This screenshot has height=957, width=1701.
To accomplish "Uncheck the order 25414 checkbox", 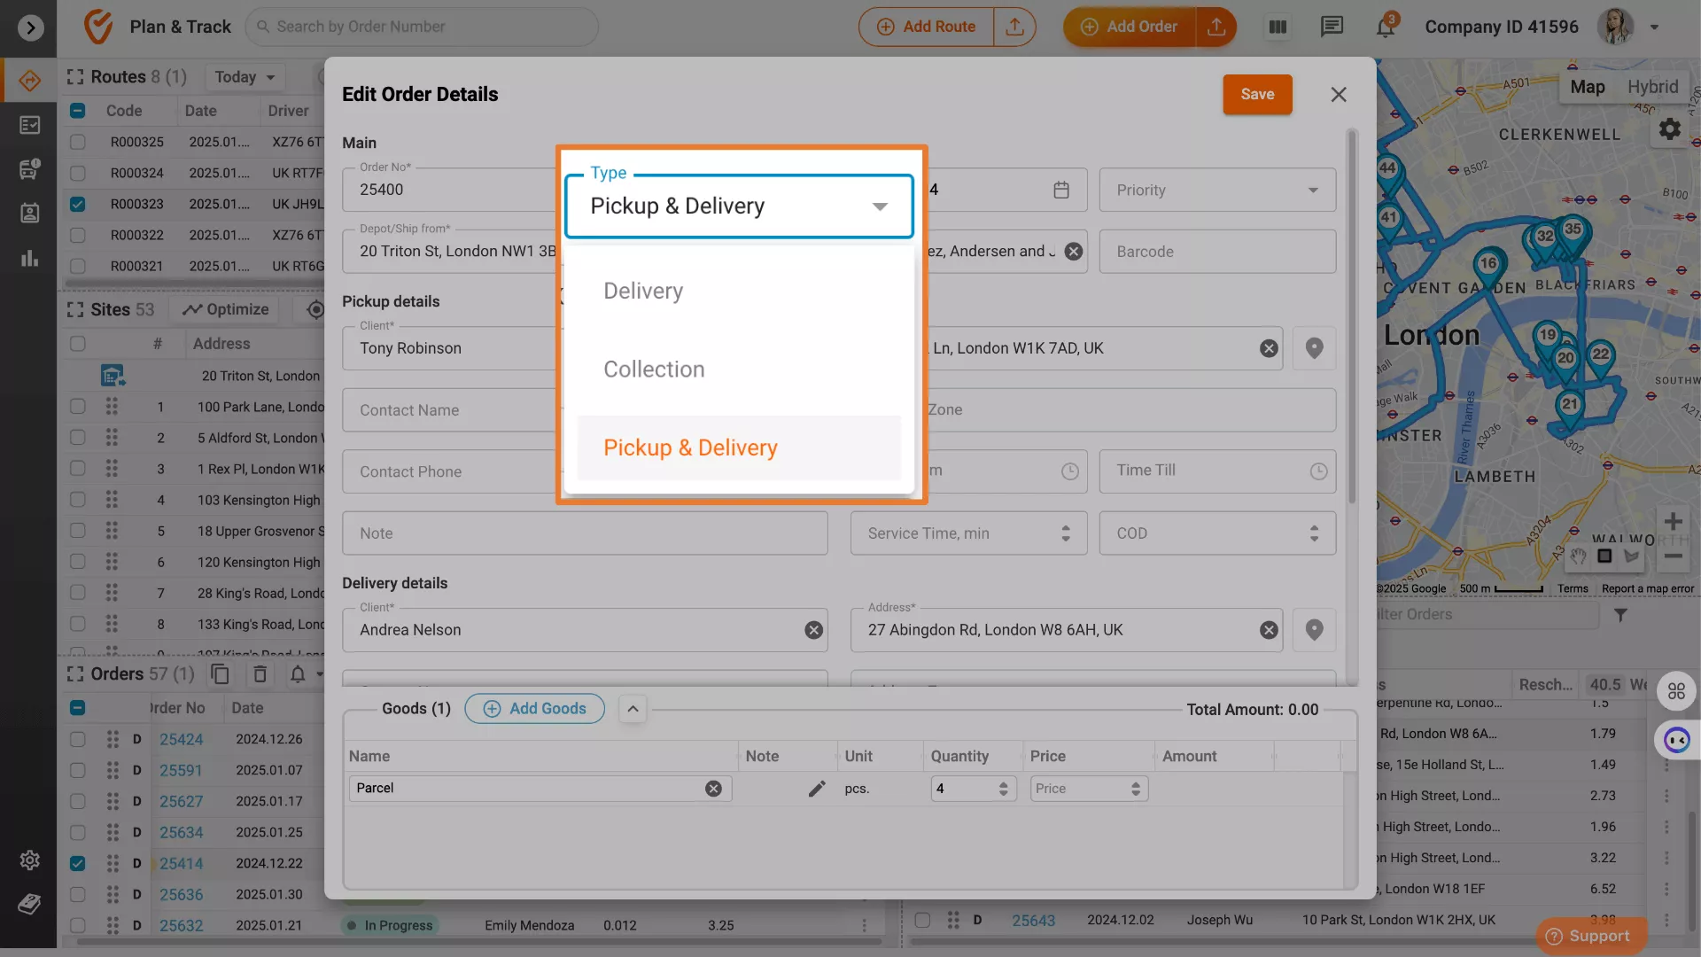I will [78, 863].
